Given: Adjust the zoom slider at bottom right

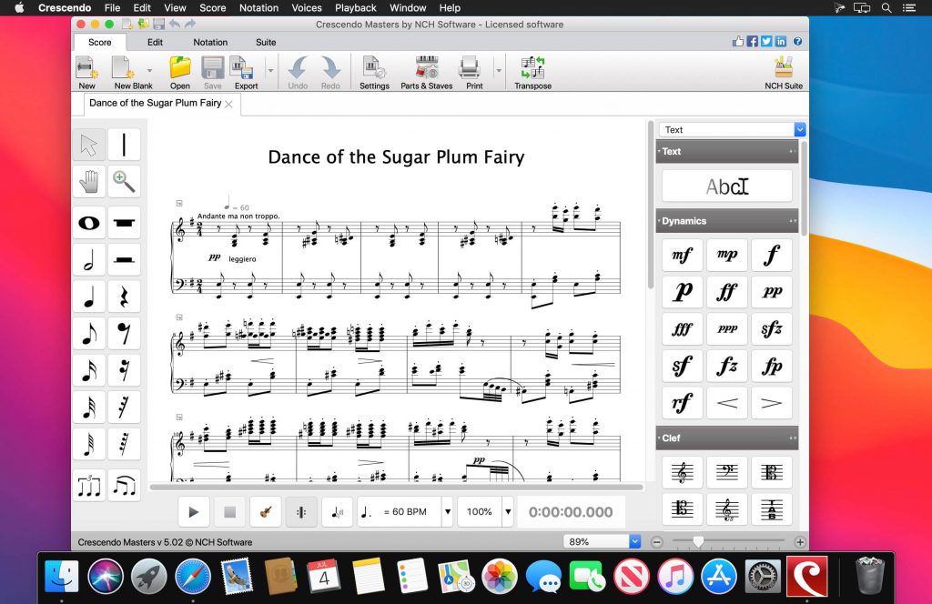Looking at the screenshot, I should coord(699,542).
